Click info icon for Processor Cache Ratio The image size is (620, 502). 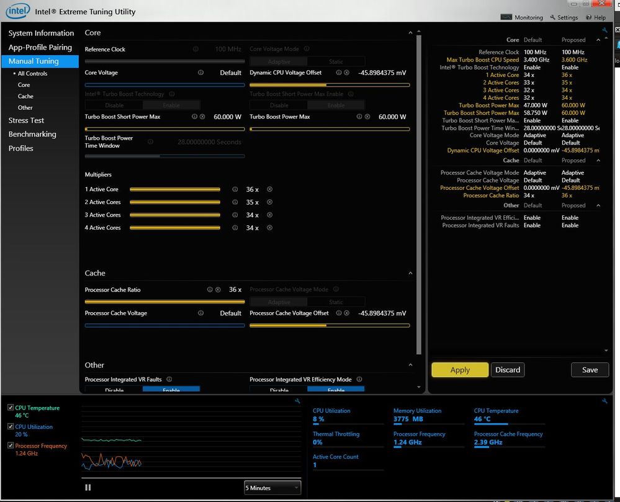[x=210, y=290]
